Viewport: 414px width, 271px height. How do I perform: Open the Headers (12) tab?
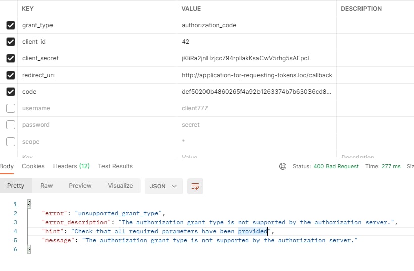pyautogui.click(x=71, y=166)
